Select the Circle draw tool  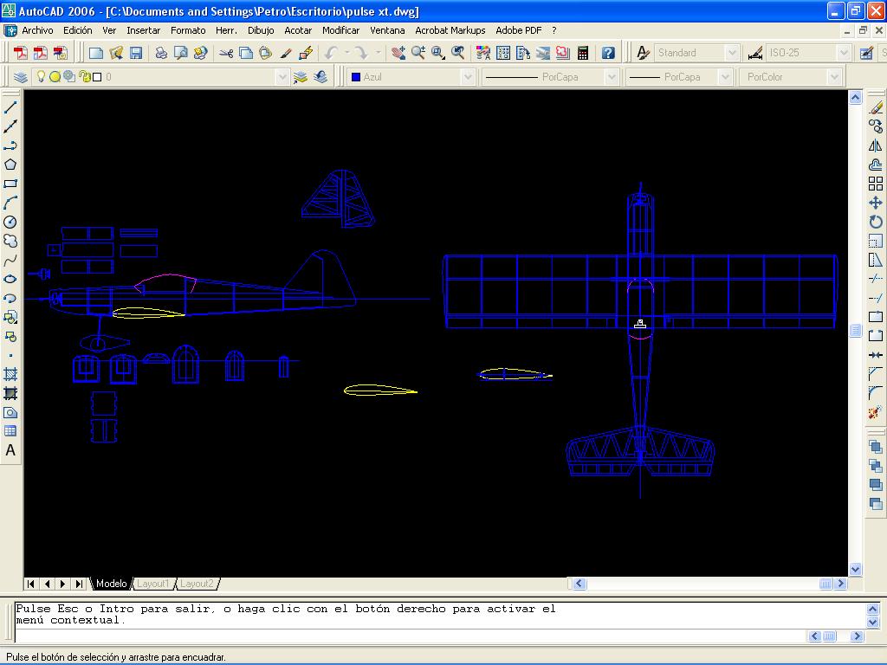(10, 222)
